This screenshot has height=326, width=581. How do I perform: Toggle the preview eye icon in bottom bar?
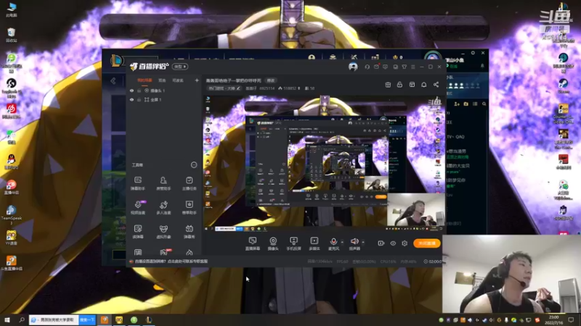(393, 243)
